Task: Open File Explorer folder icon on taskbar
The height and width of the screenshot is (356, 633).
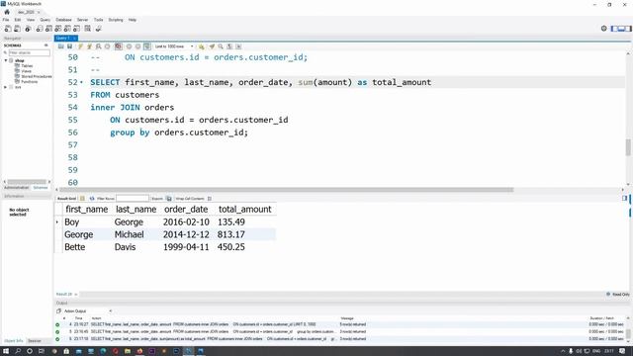Action: tap(128, 351)
